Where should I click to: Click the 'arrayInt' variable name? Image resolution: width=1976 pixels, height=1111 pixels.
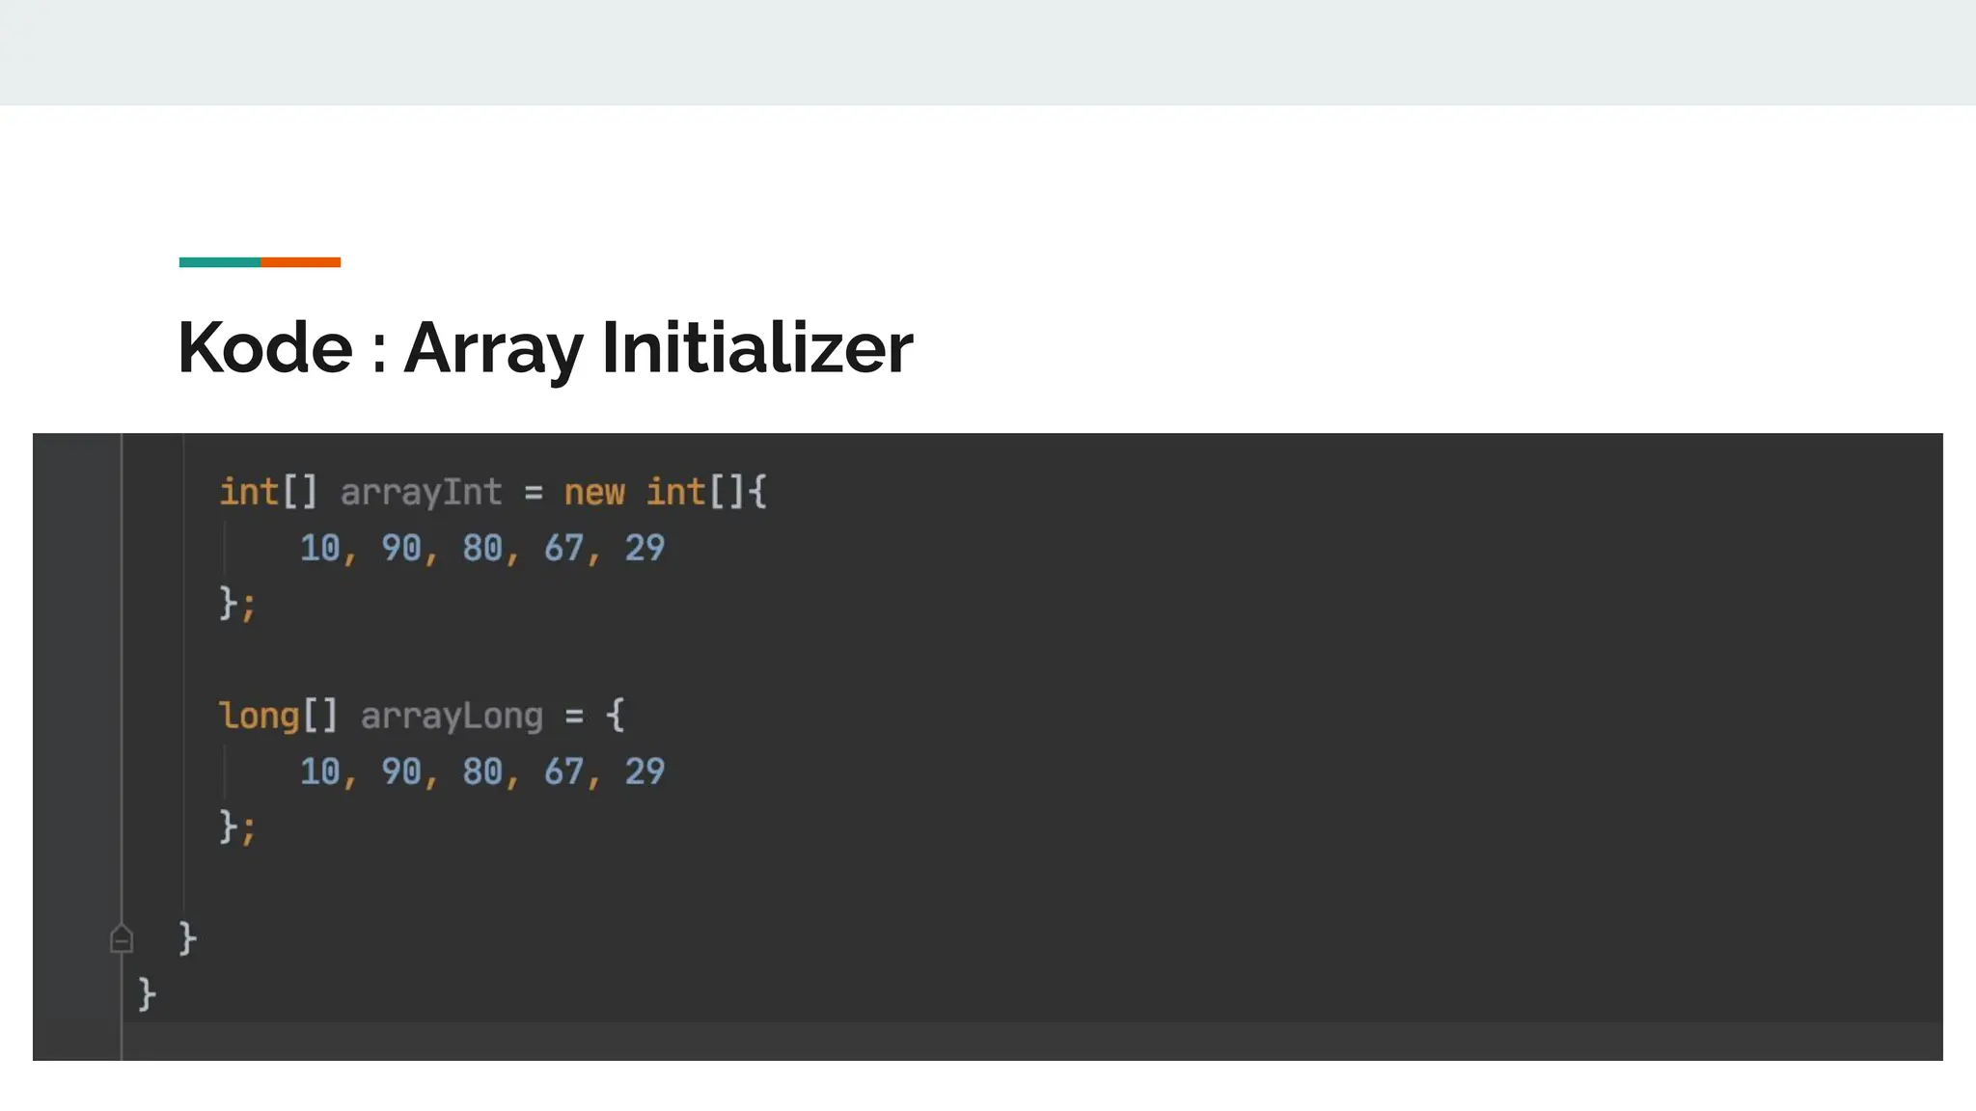421,493
